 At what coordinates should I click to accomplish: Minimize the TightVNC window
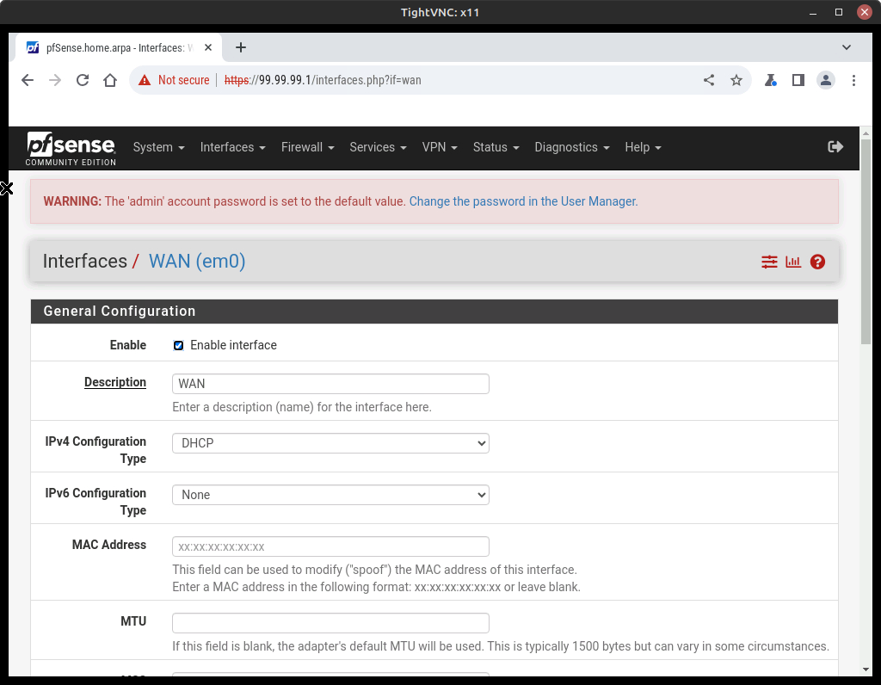point(812,12)
